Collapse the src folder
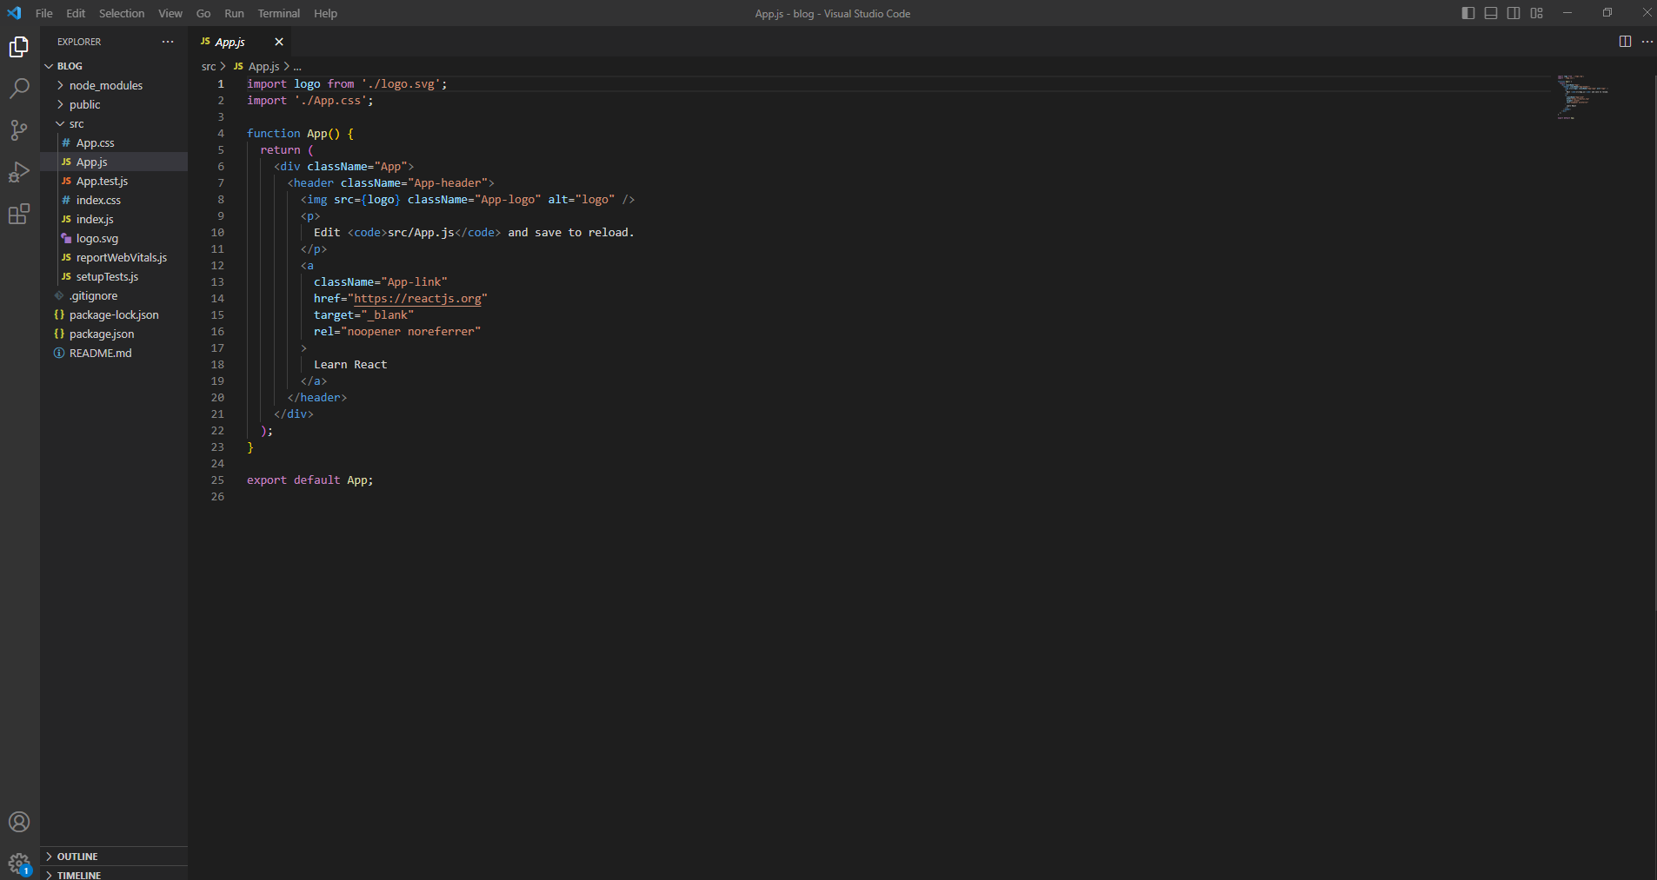1657x880 pixels. pyautogui.click(x=114, y=123)
